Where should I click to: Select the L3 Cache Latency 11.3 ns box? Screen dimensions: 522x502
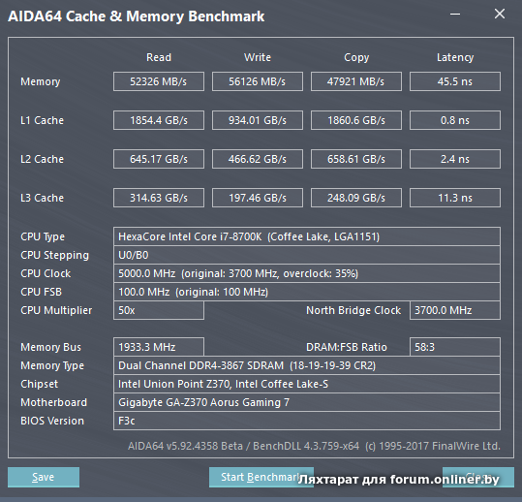455,198
